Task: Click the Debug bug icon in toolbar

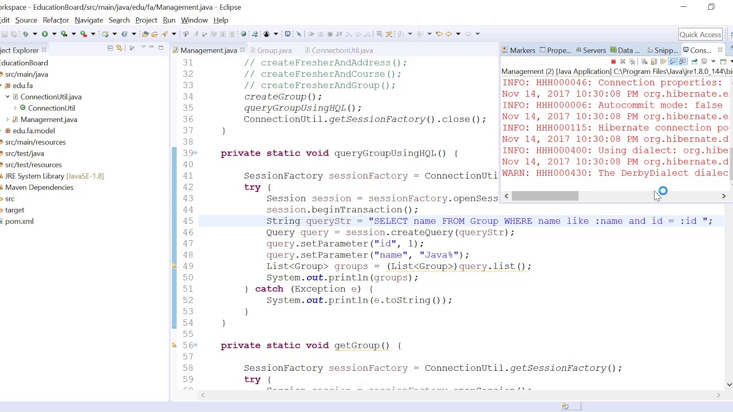Action: [26, 34]
